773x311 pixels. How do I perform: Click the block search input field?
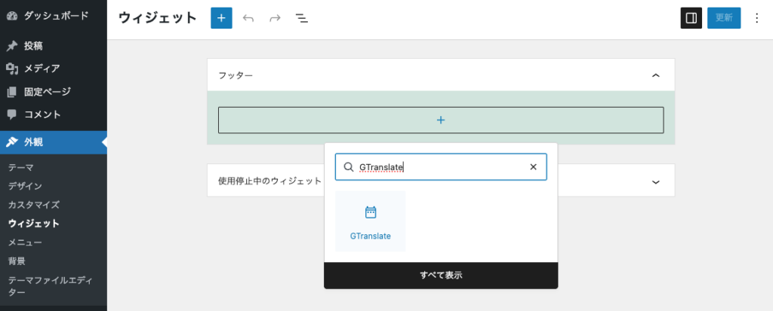(x=438, y=167)
